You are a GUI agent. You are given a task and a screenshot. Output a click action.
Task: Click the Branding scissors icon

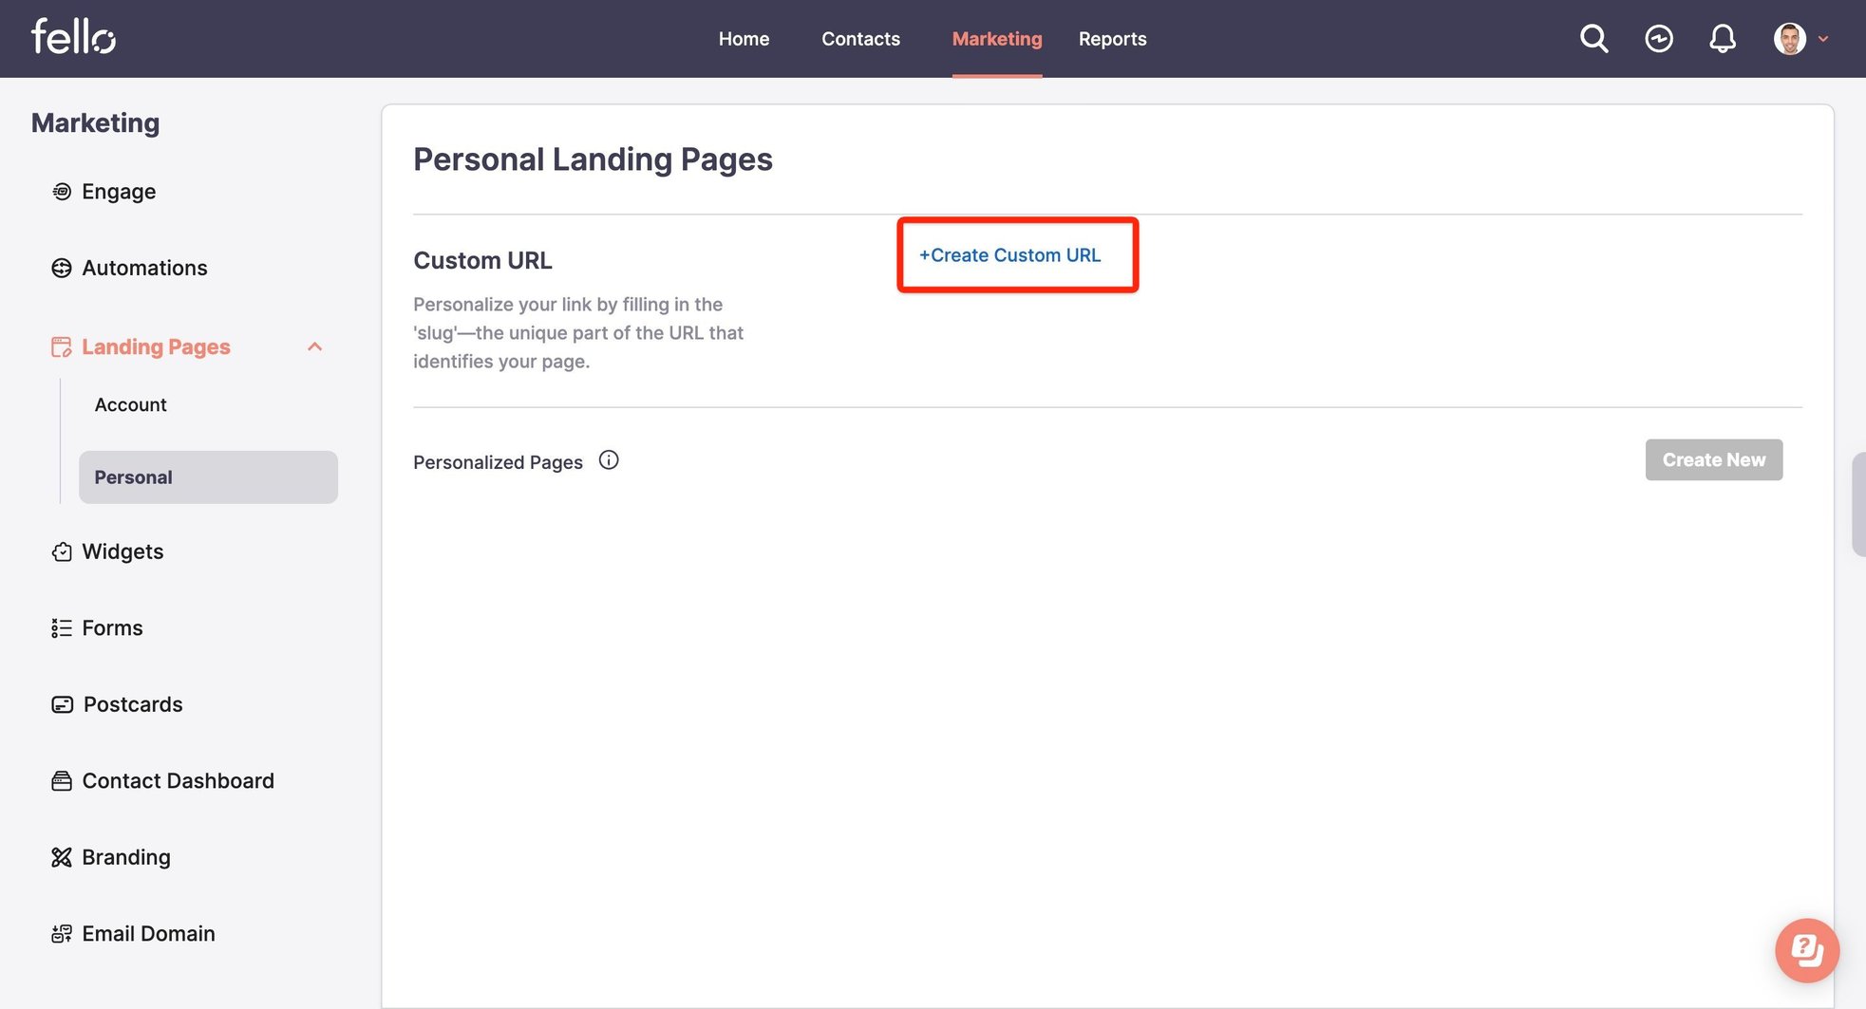61,856
